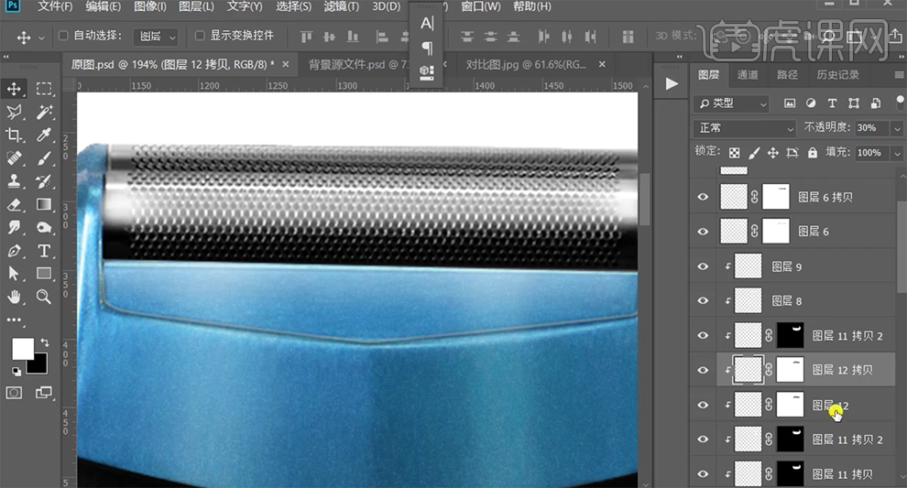
Task: Open the Layers panel flyout menu
Action: pyautogui.click(x=899, y=75)
